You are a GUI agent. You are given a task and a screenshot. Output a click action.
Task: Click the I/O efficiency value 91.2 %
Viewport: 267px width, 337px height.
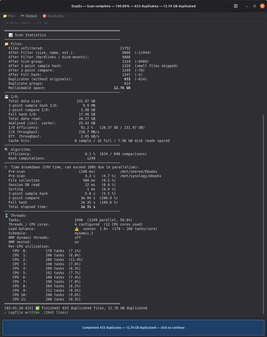click(87, 127)
